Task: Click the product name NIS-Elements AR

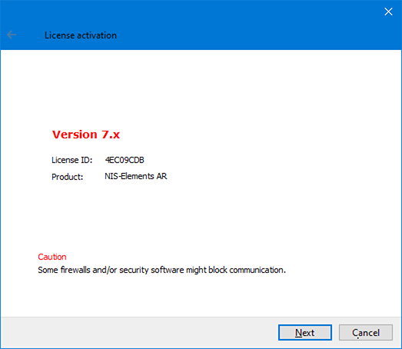Action: (135, 176)
